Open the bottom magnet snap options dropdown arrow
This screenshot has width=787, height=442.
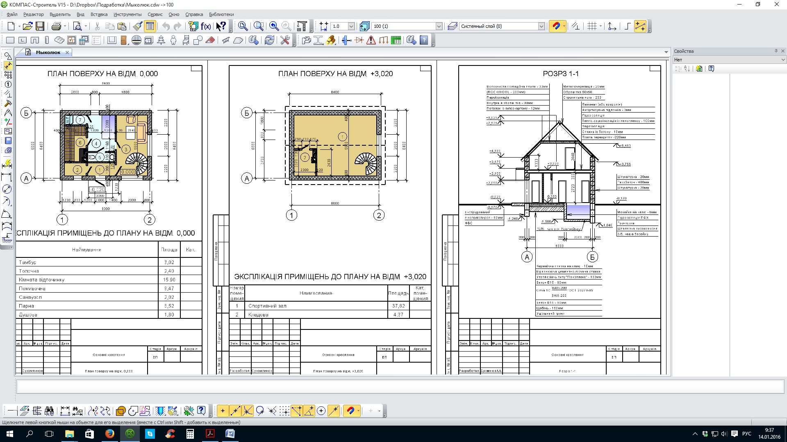click(x=358, y=410)
